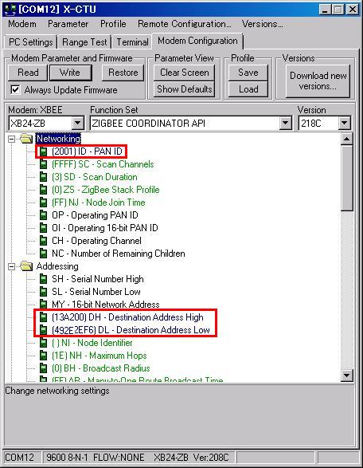Select (2001) ID - PAN ID entry
Screen dimensions: 363x468
[87, 151]
